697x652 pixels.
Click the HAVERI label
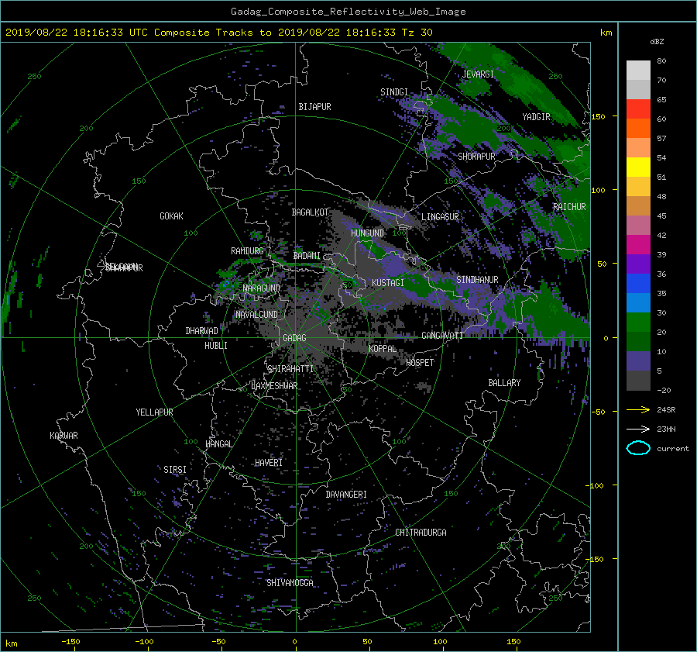pyautogui.click(x=269, y=463)
